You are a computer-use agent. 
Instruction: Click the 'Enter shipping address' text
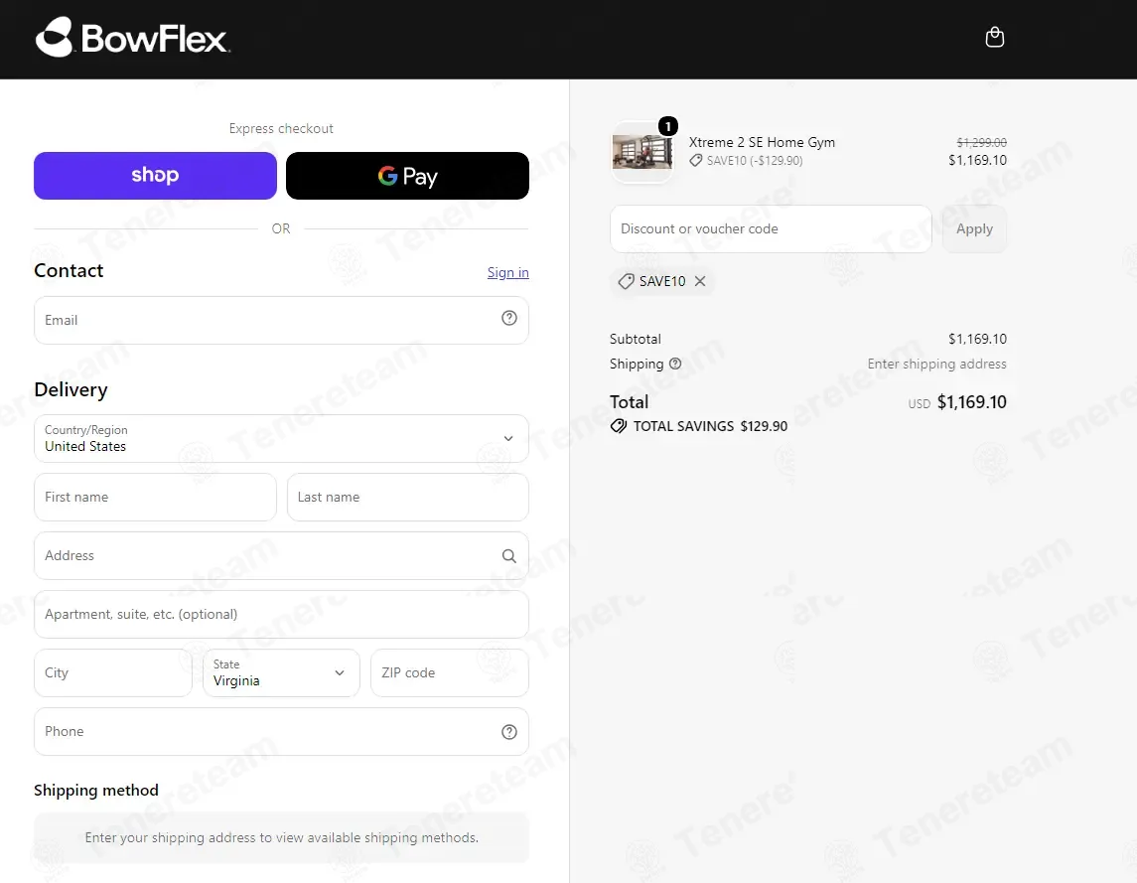click(x=936, y=364)
